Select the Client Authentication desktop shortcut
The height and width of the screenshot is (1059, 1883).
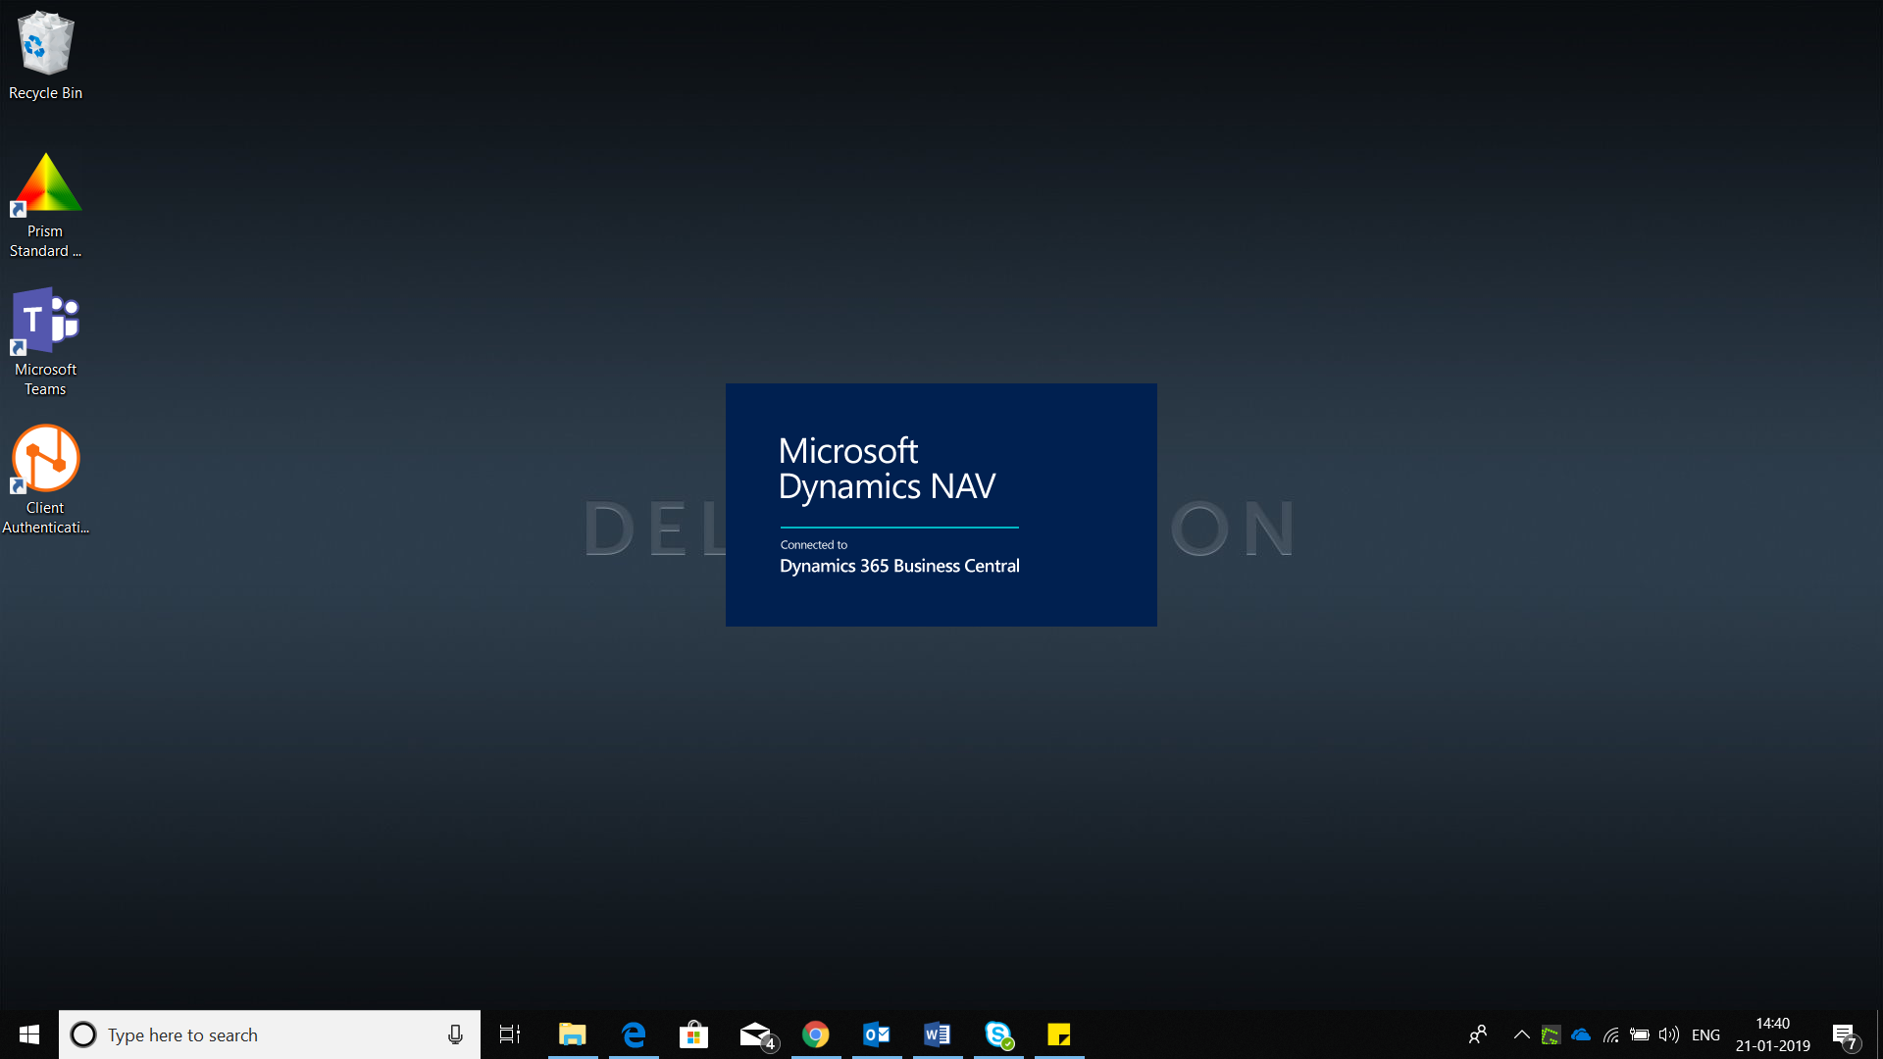pos(45,480)
